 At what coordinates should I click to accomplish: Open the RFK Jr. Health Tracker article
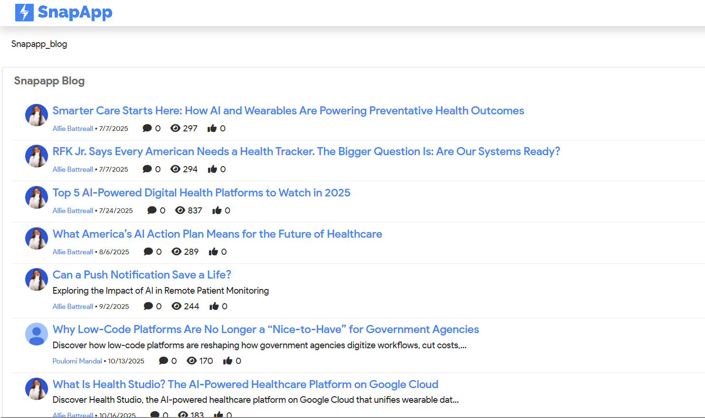coord(306,151)
